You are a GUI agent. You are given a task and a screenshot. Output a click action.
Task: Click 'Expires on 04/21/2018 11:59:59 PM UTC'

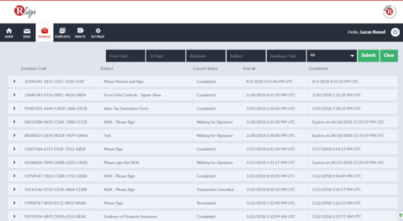(x=348, y=162)
